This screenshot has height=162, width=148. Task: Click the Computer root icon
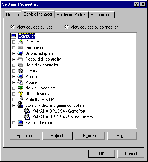[x=13, y=36]
